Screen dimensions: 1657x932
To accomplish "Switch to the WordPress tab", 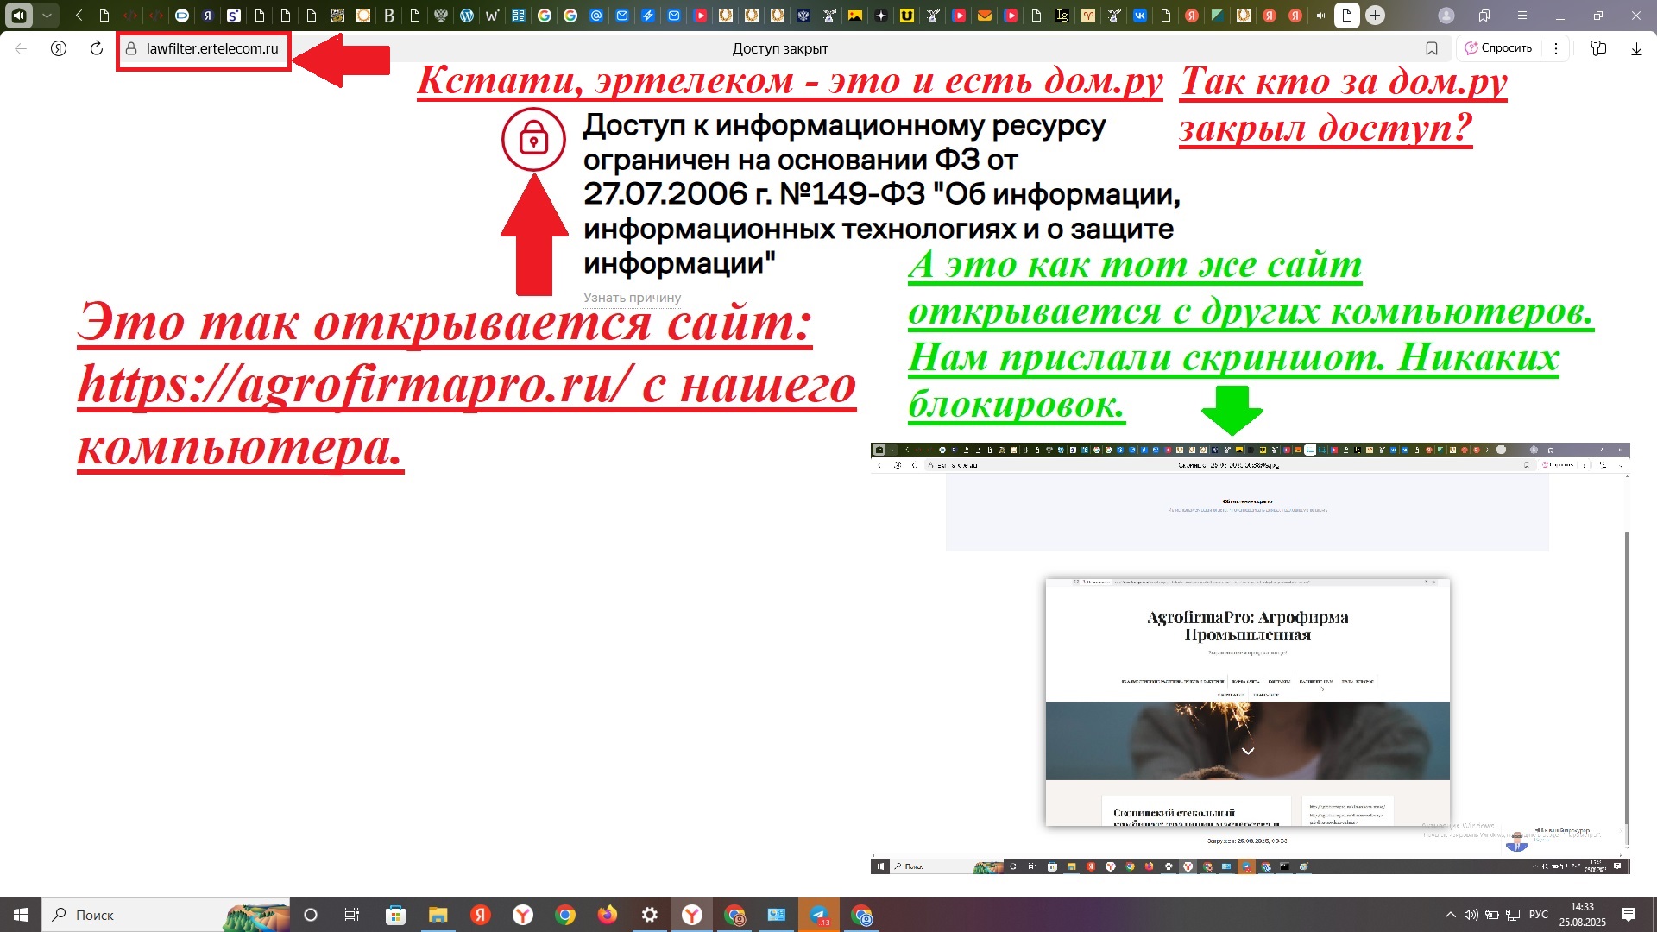I will [467, 16].
